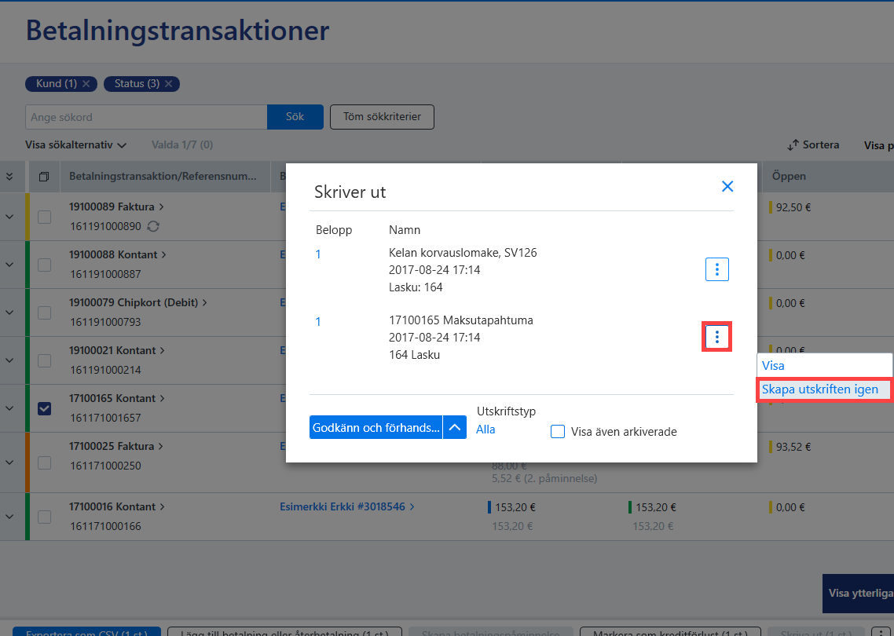Expand row 19100088 Kontant chevron

[9, 265]
